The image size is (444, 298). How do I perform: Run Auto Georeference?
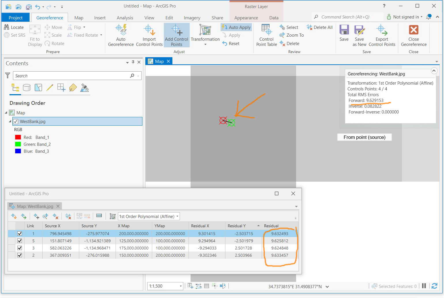click(x=121, y=36)
